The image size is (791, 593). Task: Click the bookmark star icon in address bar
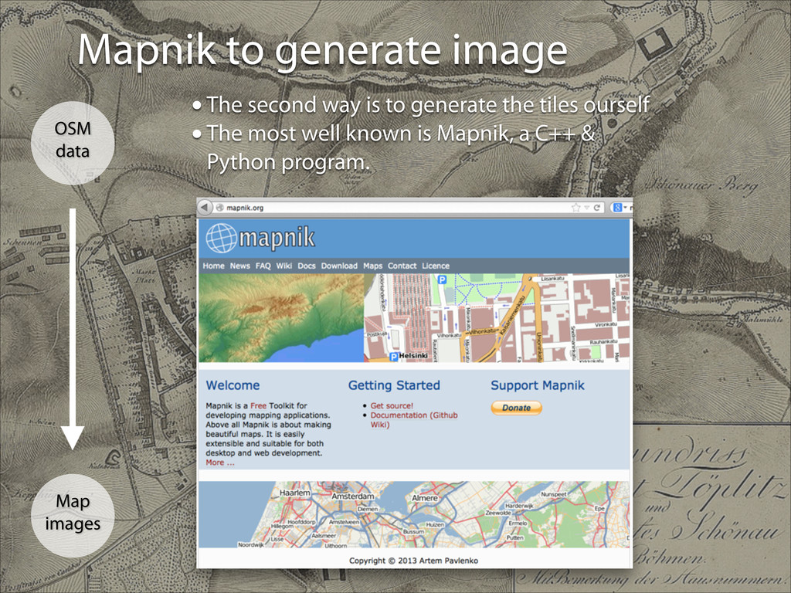tap(575, 208)
